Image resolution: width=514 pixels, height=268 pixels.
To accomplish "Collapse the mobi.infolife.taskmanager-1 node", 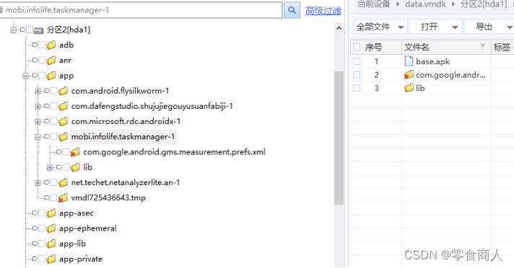I will [x=38, y=137].
